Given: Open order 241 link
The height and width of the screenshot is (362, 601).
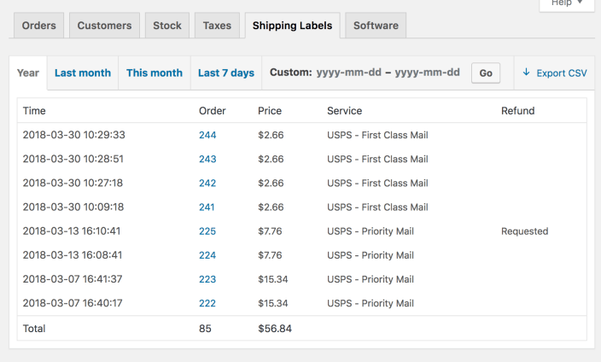Looking at the screenshot, I should 207,207.
